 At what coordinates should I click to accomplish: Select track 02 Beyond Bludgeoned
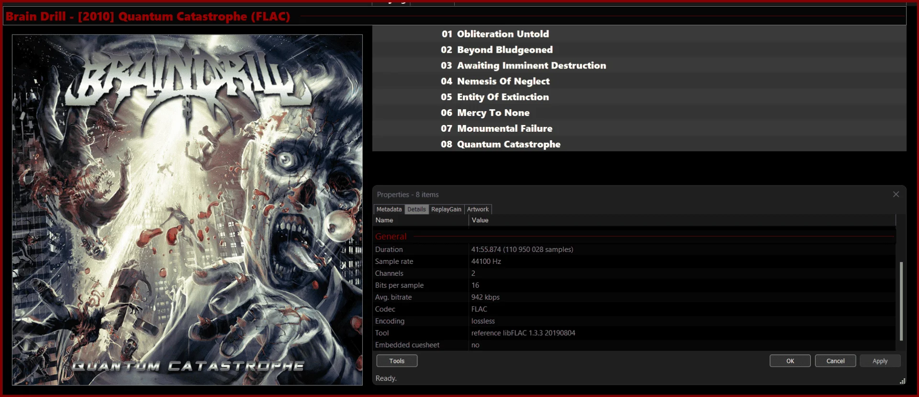click(x=639, y=50)
